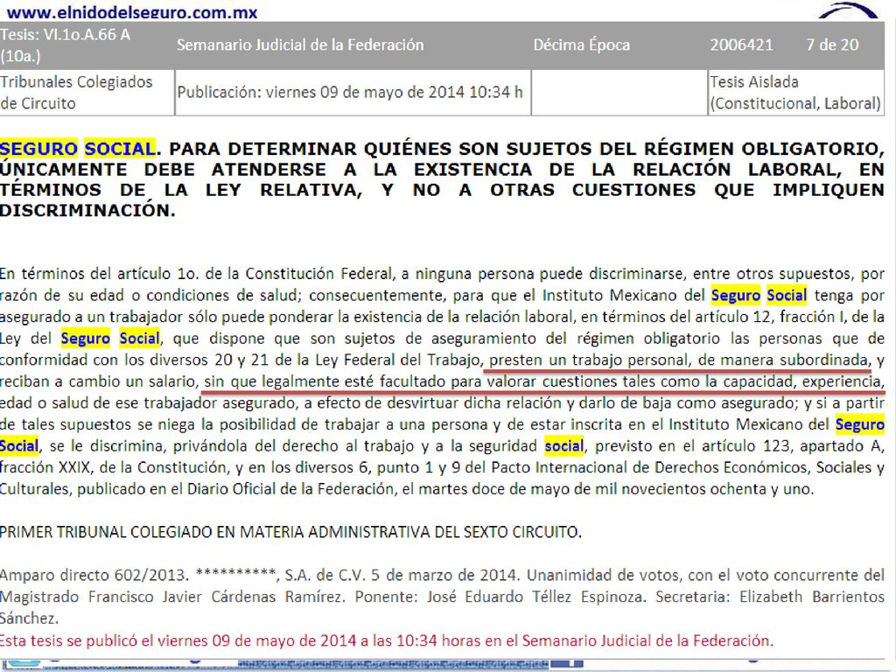Click the name 'Francisco Javier Cárdenas Ramírez'
896x672 pixels.
(x=217, y=597)
